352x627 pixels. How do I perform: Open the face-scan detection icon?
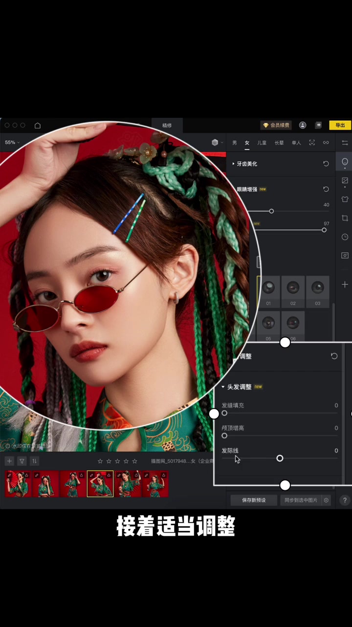(312, 143)
